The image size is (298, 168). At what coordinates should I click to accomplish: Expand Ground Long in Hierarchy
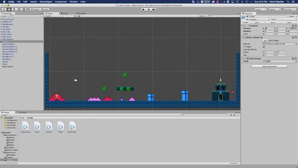coord(1,19)
